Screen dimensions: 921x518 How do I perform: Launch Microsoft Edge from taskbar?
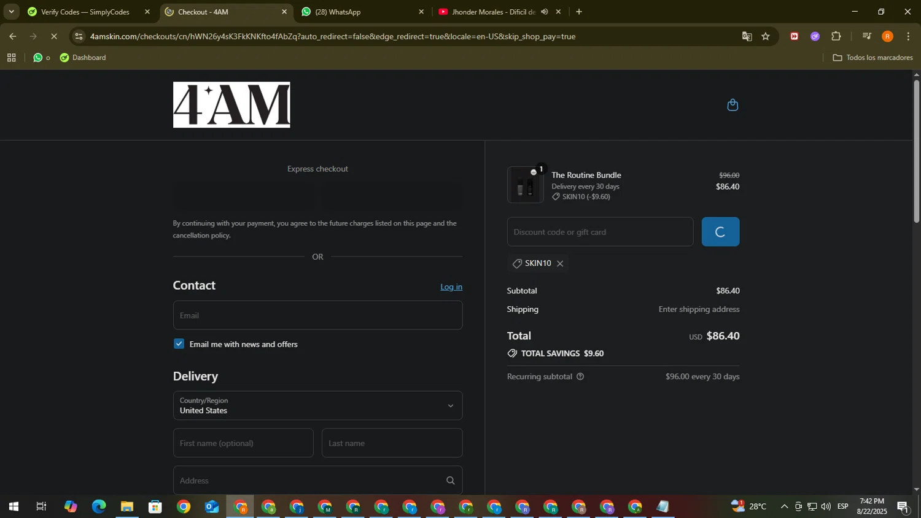point(99,507)
